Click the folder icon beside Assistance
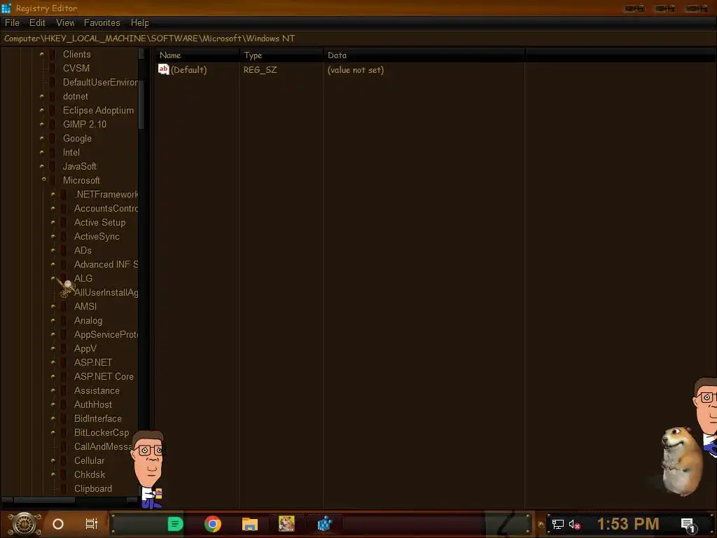This screenshot has width=717, height=538. (x=64, y=391)
